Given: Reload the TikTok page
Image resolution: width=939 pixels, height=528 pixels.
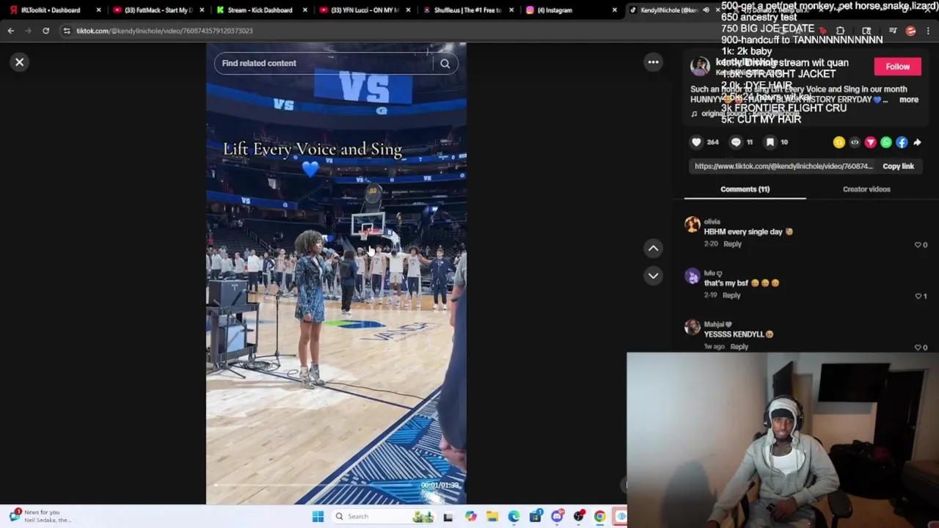Looking at the screenshot, I should [45, 31].
